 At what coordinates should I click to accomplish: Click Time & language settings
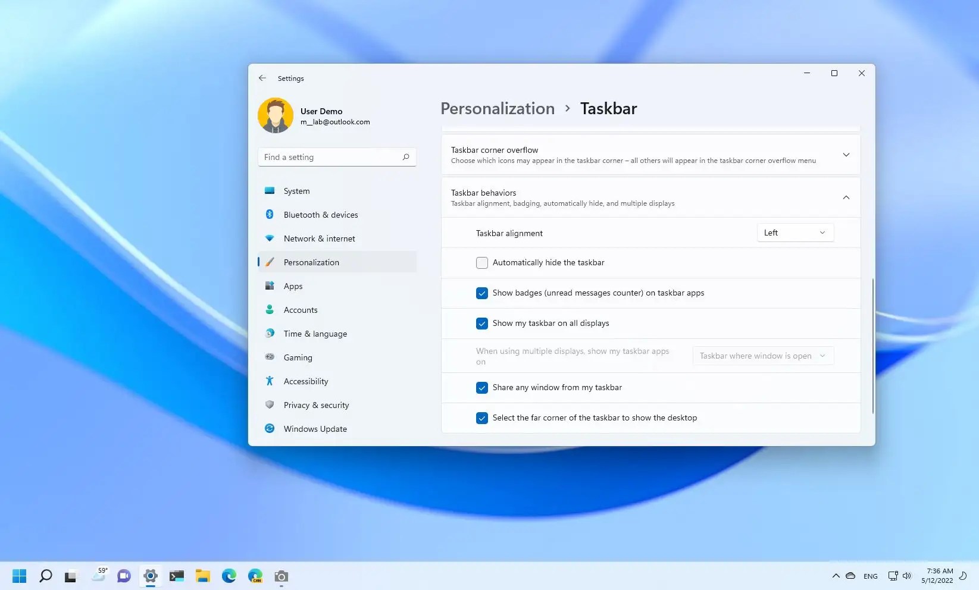[315, 334]
